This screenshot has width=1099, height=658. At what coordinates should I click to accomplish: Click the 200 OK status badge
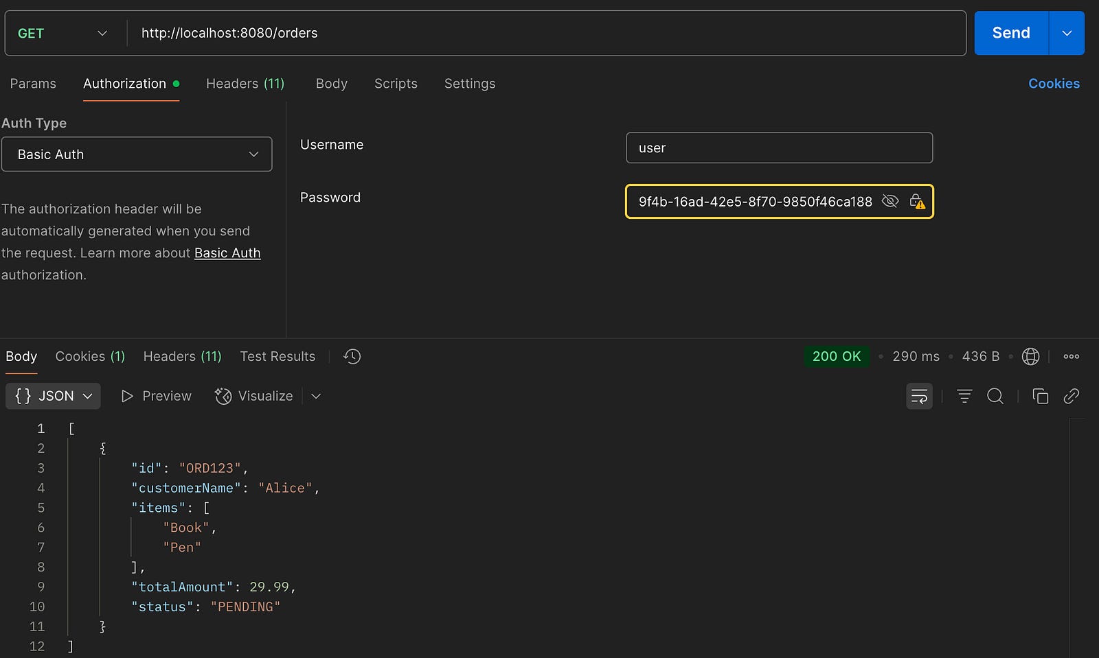click(x=837, y=356)
